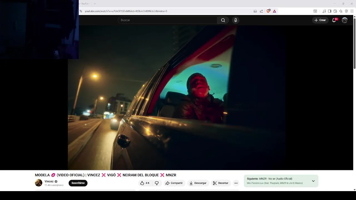This screenshot has width=356, height=200.
Task: Open Brave Rewards triangle icon
Action: point(274,11)
